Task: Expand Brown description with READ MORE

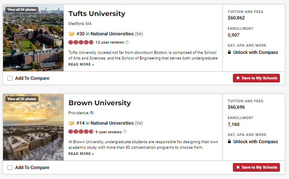Action: 81,154
